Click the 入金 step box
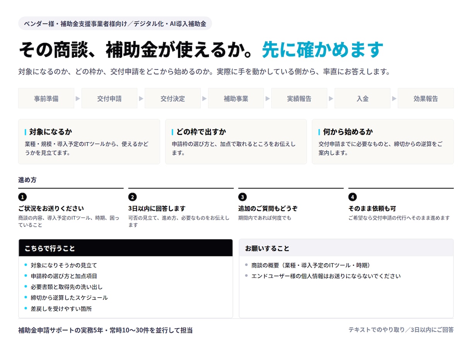 (363, 98)
